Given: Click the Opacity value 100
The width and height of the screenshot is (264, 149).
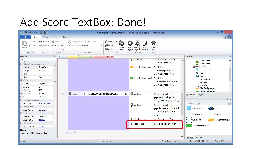Looking at the screenshot, I should [x=46, y=90].
